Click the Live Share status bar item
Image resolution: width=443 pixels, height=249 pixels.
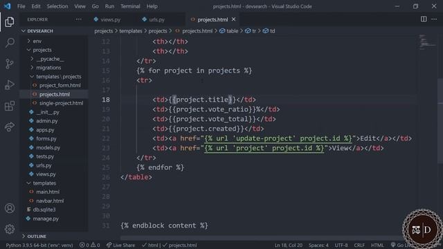[120, 245]
